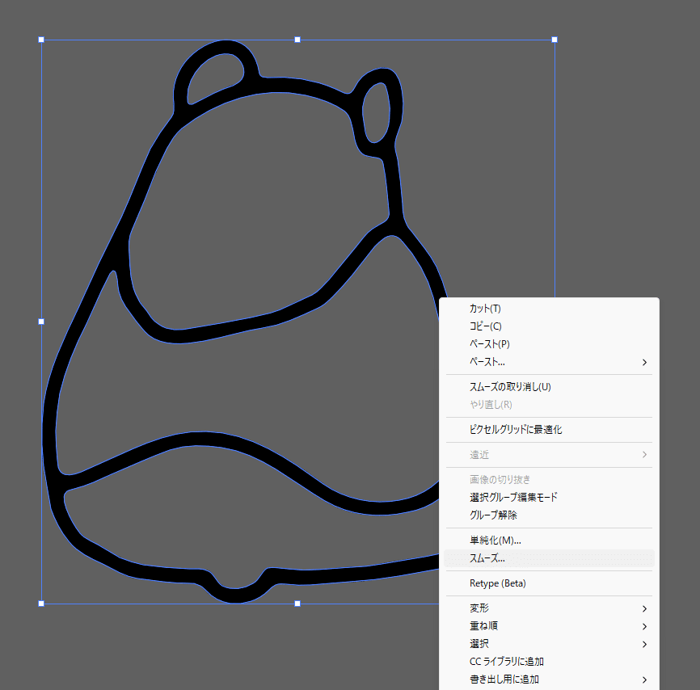
Task: Open the 重ね順 submenu
Action: (x=549, y=626)
